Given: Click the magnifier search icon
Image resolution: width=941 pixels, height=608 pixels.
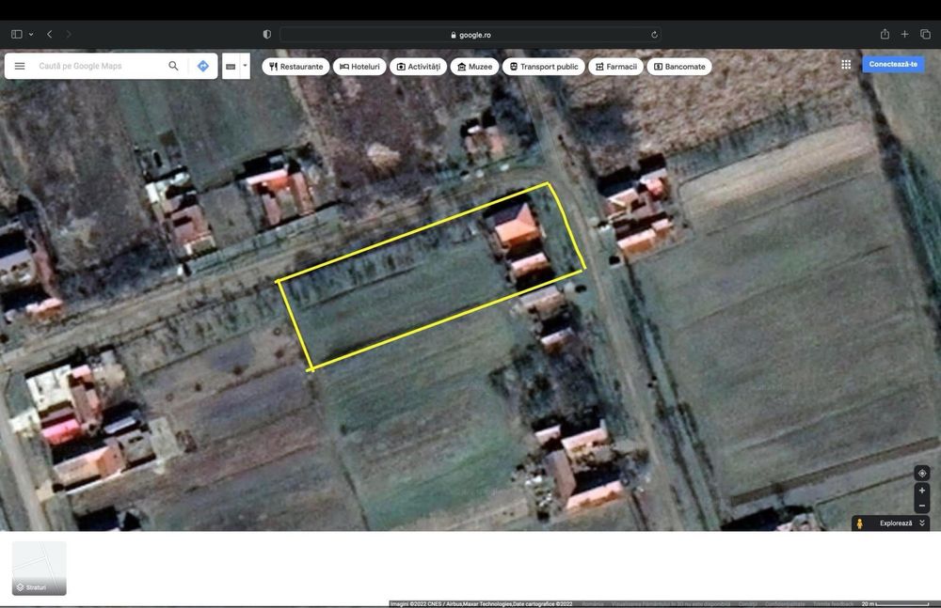Looking at the screenshot, I should pos(173,66).
